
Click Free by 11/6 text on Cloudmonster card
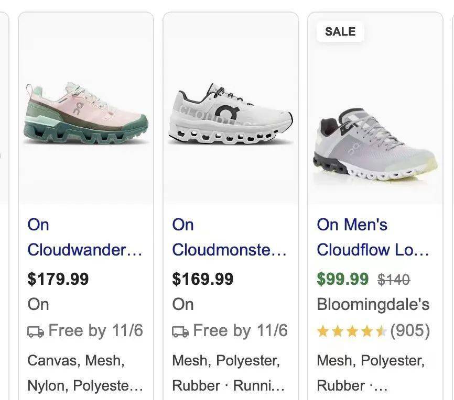coord(240,331)
